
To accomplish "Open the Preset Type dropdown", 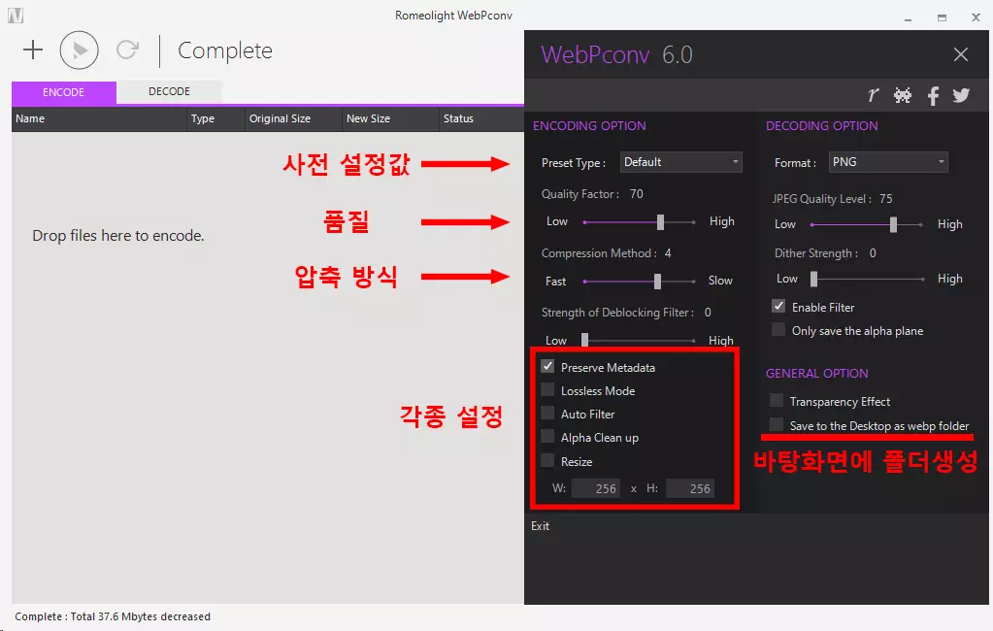I will click(x=680, y=162).
